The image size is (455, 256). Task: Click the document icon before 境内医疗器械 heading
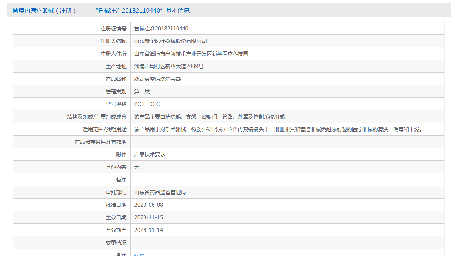point(15,11)
